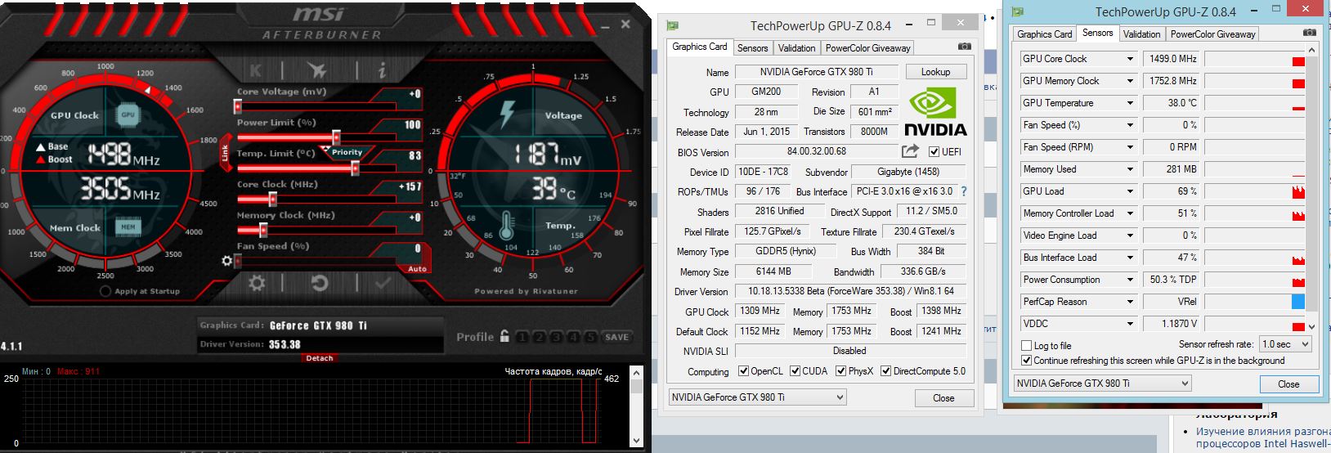This screenshot has width=1331, height=453.
Task: Click GPU-Z title icon in Graphics Card window
Action: [672, 25]
